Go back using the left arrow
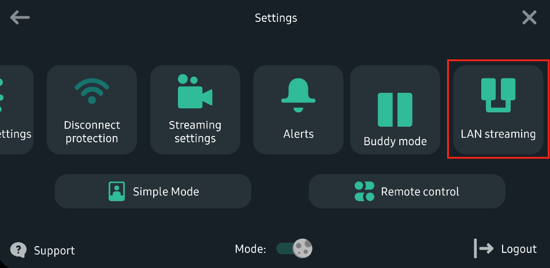The width and height of the screenshot is (550, 268). (20, 17)
